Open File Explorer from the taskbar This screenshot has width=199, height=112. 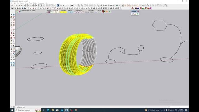click(x=53, y=110)
